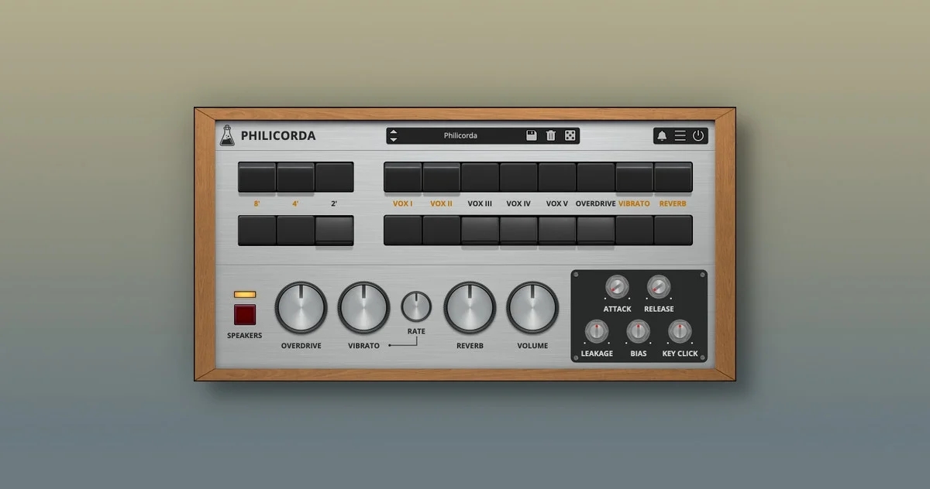This screenshot has width=930, height=489.
Task: Click the small RATE knob
Action: [416, 306]
